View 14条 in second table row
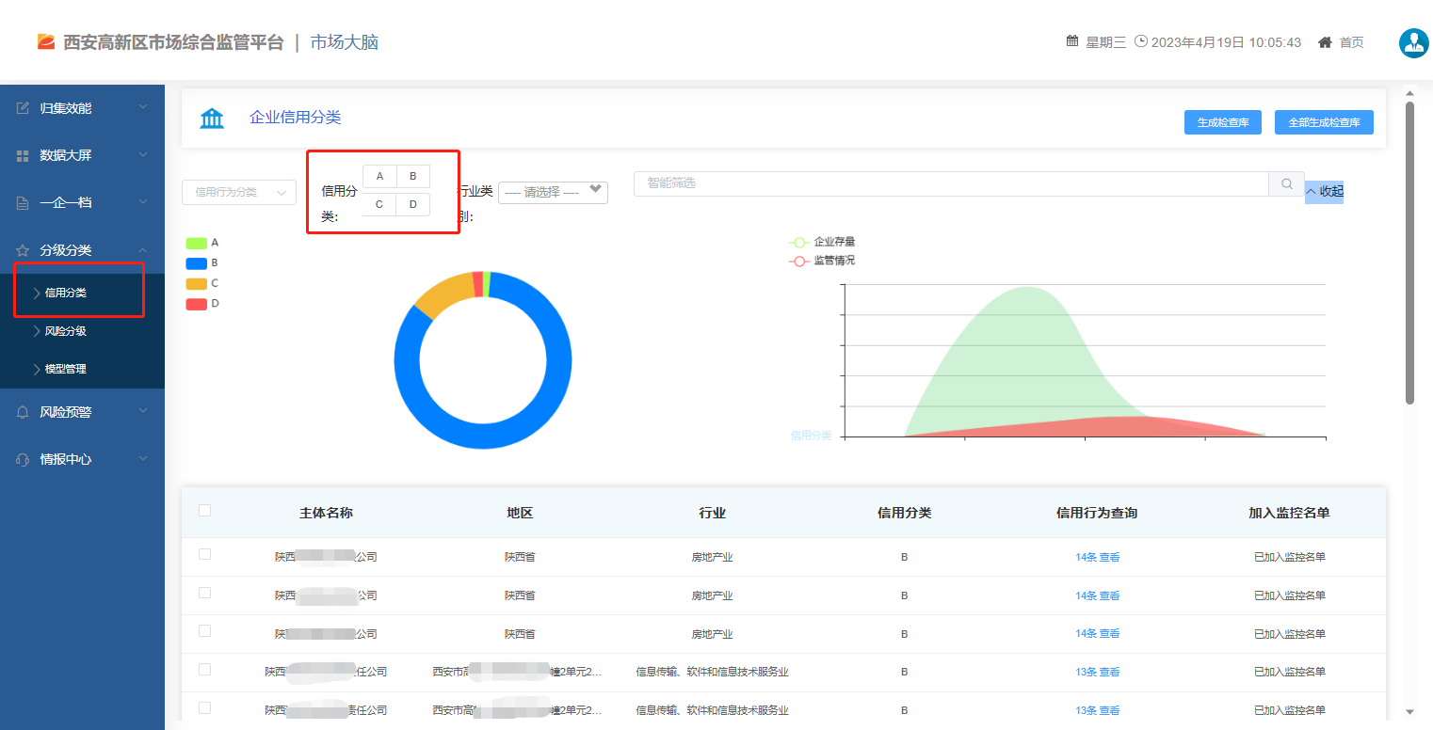Viewport: 1433px width, 730px height. [1098, 595]
